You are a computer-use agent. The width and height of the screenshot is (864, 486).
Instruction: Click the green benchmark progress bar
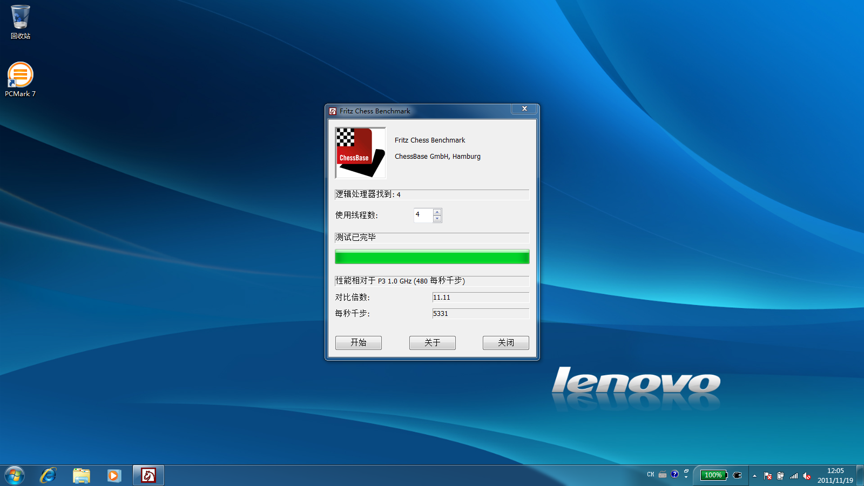pyautogui.click(x=432, y=256)
